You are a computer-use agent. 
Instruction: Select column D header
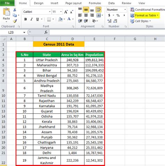point(72,39)
